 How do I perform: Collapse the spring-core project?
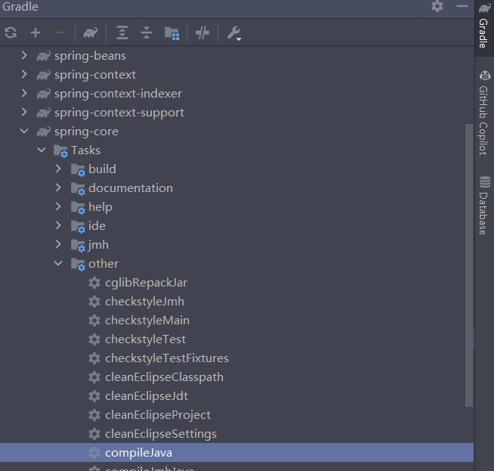tap(24, 131)
